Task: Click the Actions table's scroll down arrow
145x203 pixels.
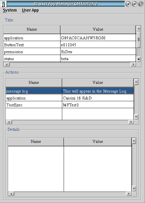Action: (136, 117)
